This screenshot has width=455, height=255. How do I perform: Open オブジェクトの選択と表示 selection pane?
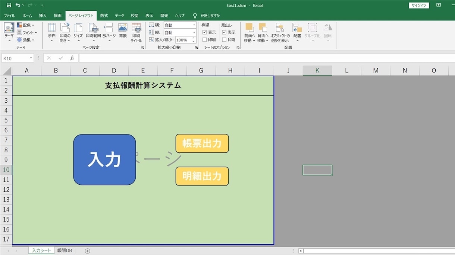280,32
